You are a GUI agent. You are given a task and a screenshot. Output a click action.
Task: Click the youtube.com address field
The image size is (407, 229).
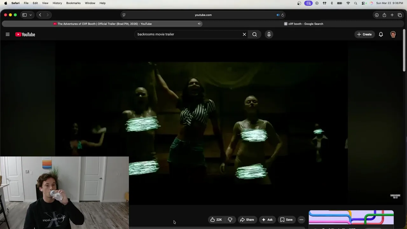(x=203, y=15)
